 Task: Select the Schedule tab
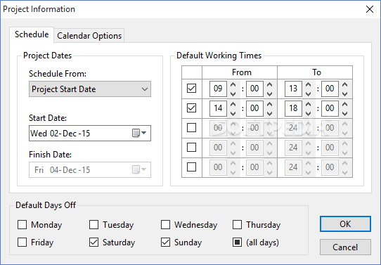coord(32,34)
